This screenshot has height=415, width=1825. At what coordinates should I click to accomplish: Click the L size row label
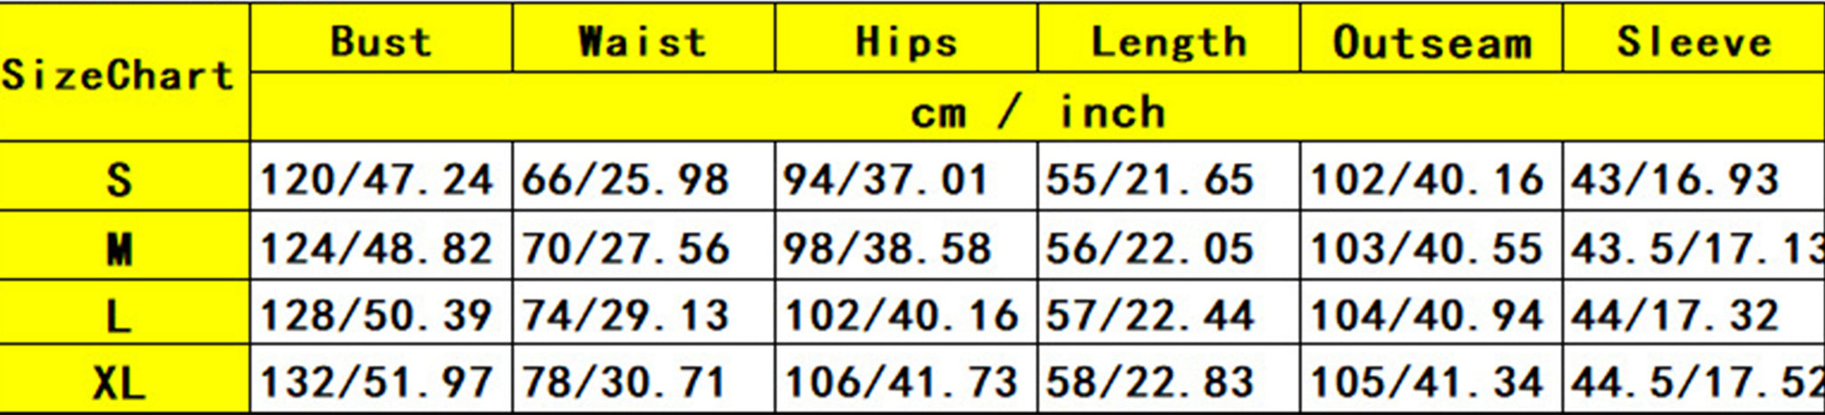point(119,315)
